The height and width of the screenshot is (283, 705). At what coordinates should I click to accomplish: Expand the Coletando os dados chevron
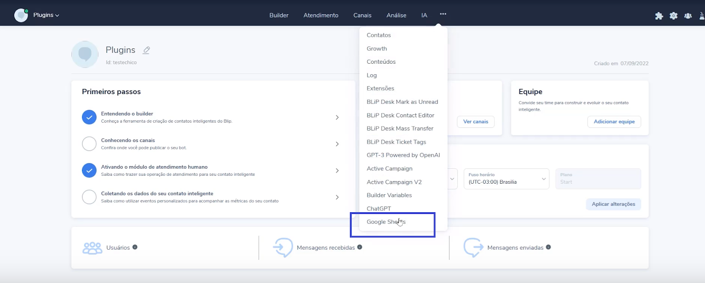[x=337, y=197]
